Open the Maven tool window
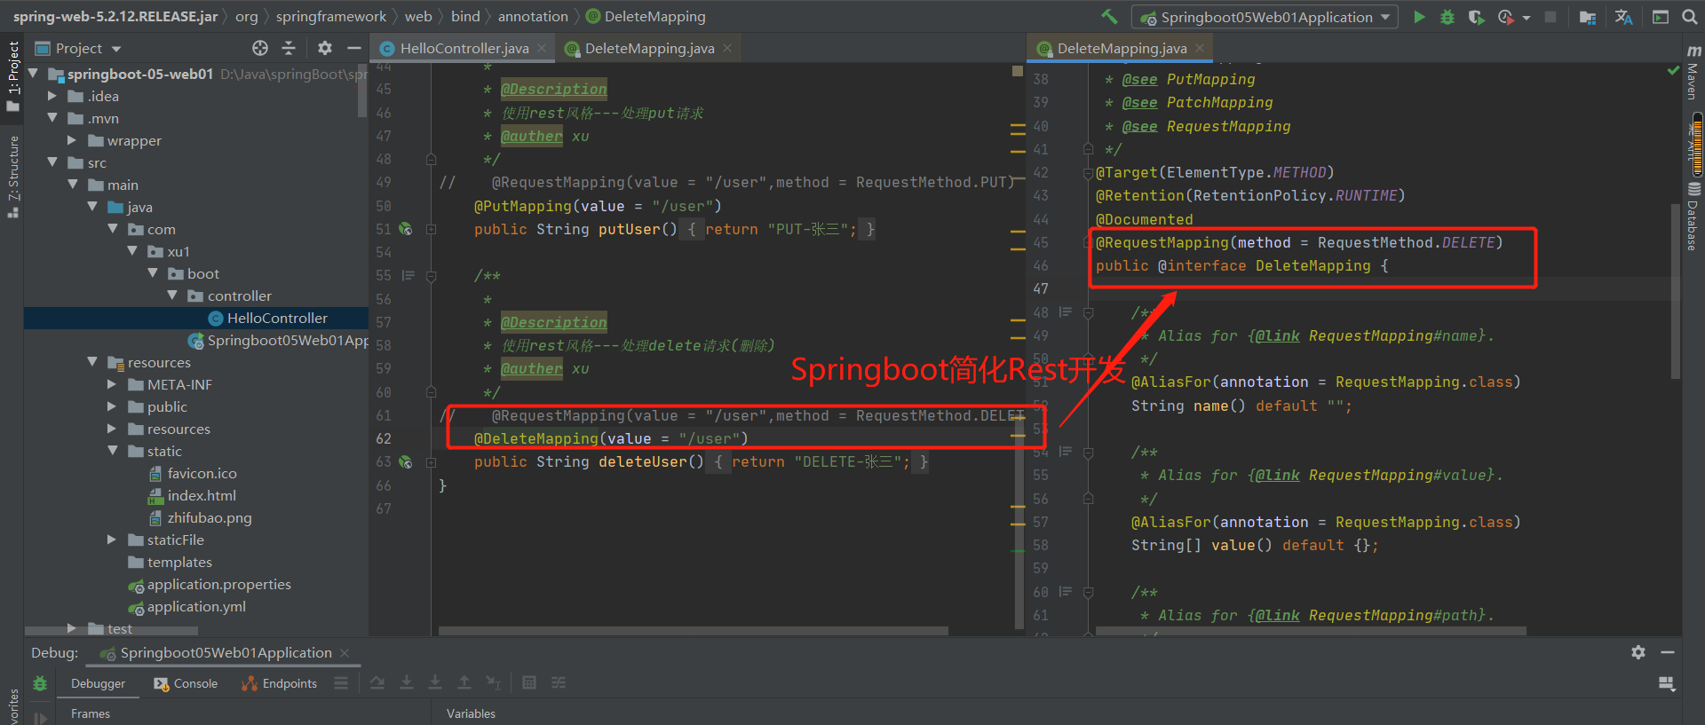Image resolution: width=1705 pixels, height=725 pixels. coord(1693,73)
